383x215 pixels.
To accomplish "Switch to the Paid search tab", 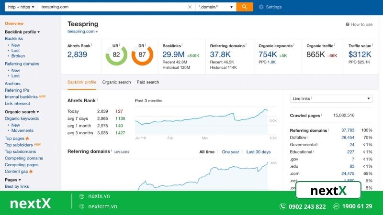I will point(148,82).
